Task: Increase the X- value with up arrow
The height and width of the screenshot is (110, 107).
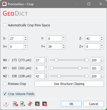Action: coord(26,37)
